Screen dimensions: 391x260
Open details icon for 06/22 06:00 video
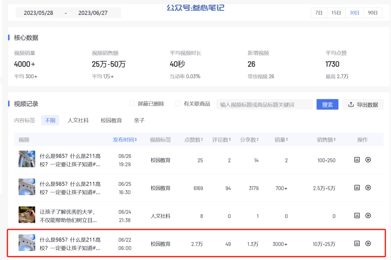[357, 244]
